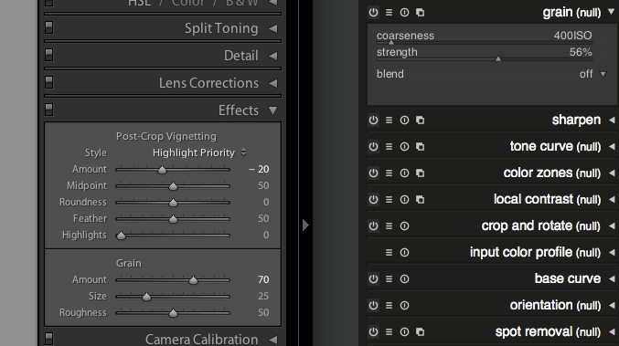Duplicate the spot removal module instance
Image resolution: width=619 pixels, height=346 pixels.
click(420, 331)
